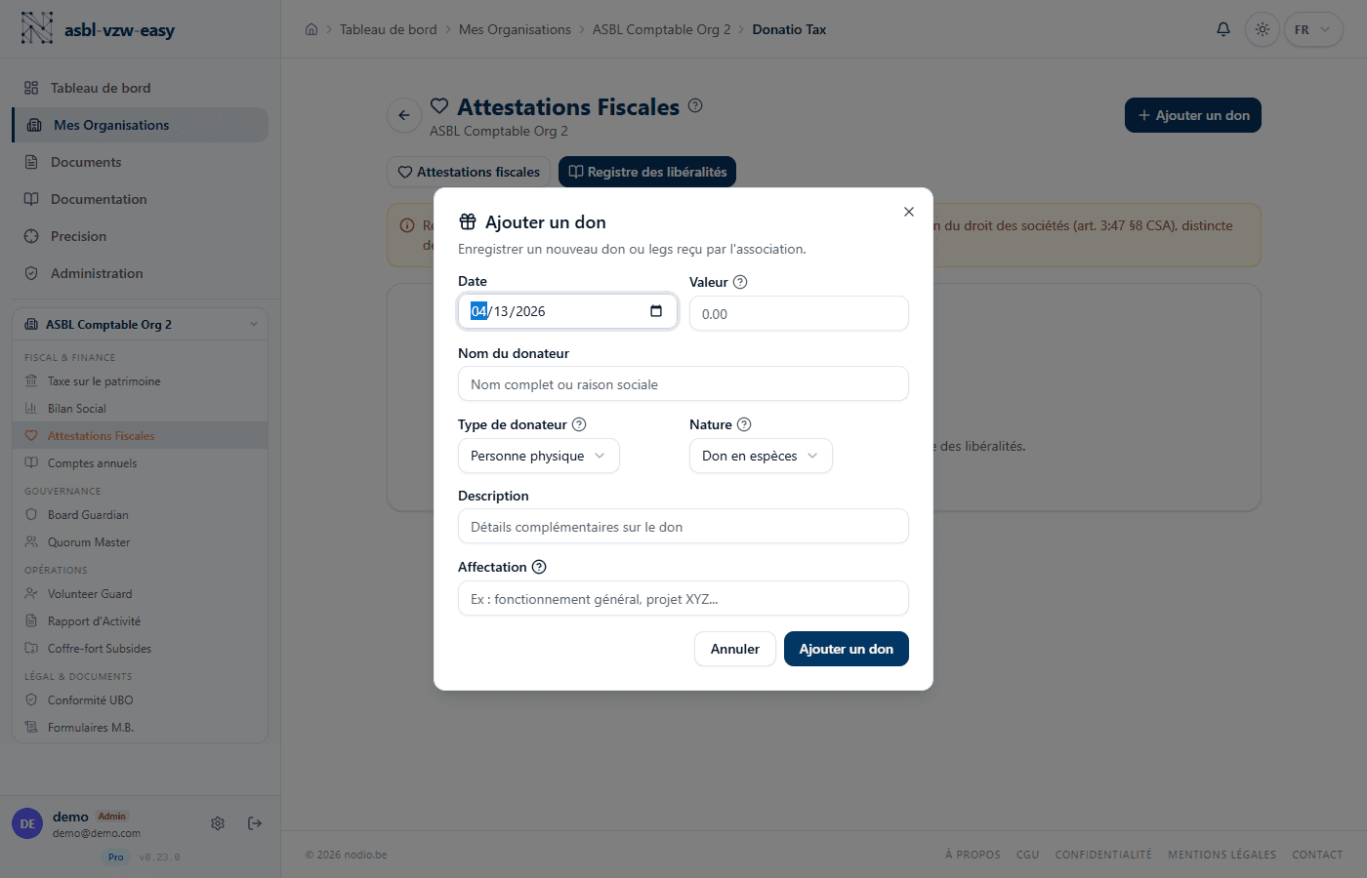Open Taxe sur le patrimoine
Image resolution: width=1367 pixels, height=878 pixels.
140,381
